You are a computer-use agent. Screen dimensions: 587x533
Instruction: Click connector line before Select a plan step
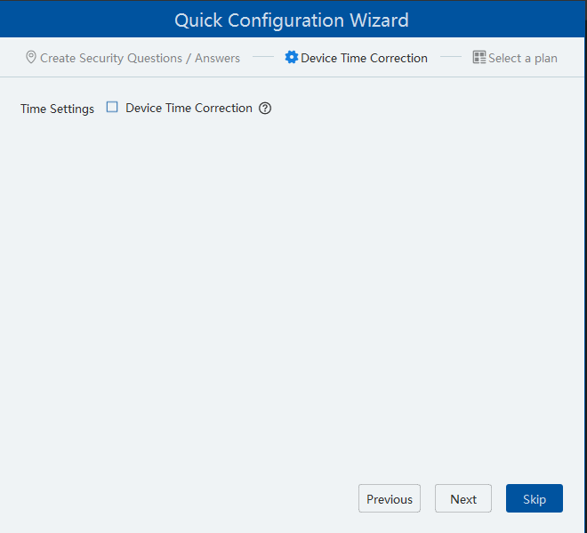[451, 58]
